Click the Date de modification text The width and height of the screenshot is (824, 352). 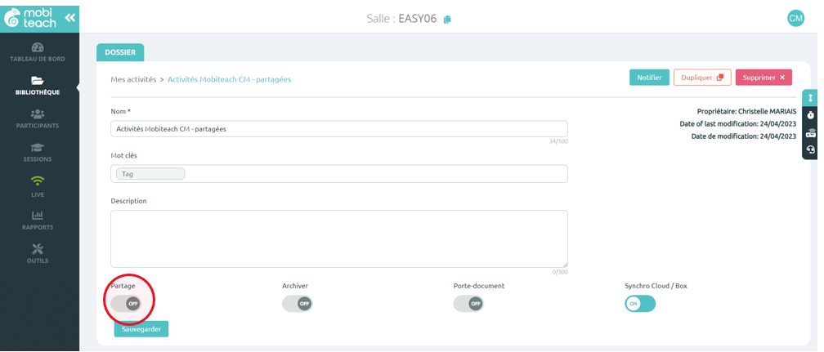coord(744,136)
